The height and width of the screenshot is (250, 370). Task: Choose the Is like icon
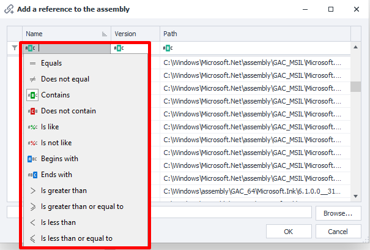[33, 127]
